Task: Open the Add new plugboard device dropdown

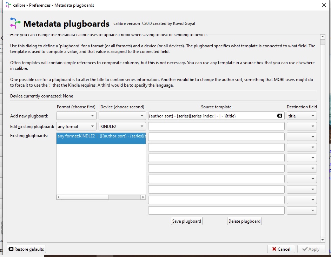Action: pos(122,116)
